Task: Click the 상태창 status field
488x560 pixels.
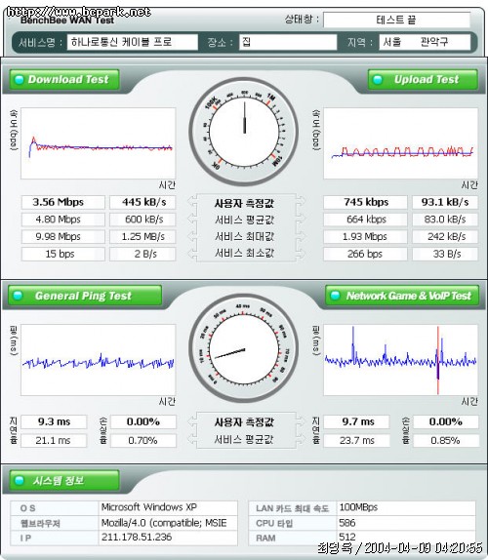Action: 396,20
